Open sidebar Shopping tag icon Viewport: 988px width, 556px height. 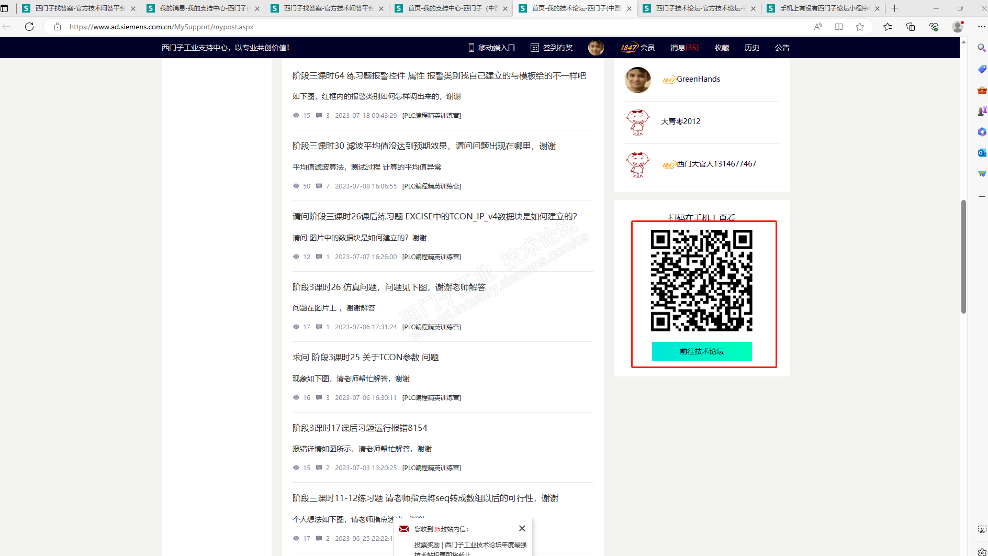coord(982,69)
